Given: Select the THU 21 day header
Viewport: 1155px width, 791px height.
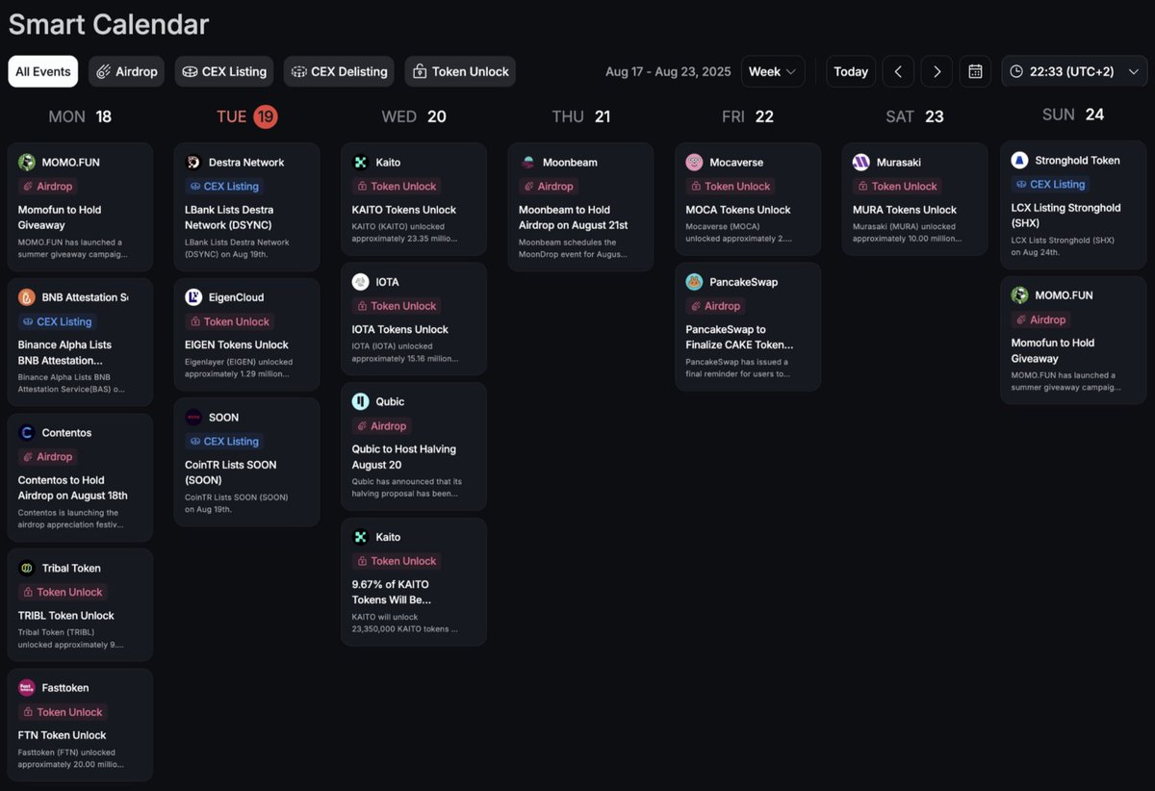Looking at the screenshot, I should click(581, 116).
